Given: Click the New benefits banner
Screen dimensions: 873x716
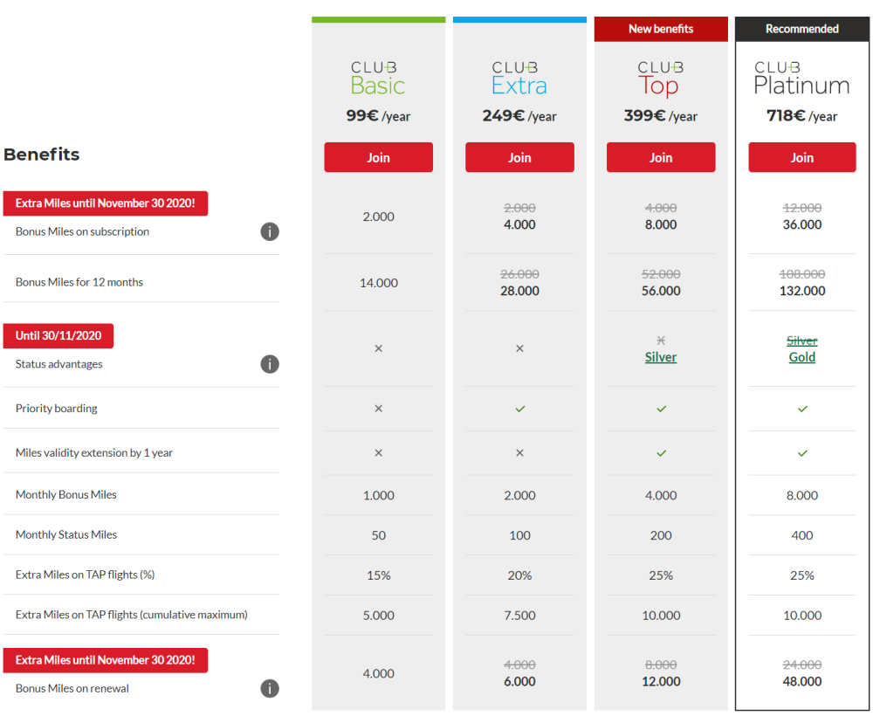Looking at the screenshot, I should coord(661,29).
